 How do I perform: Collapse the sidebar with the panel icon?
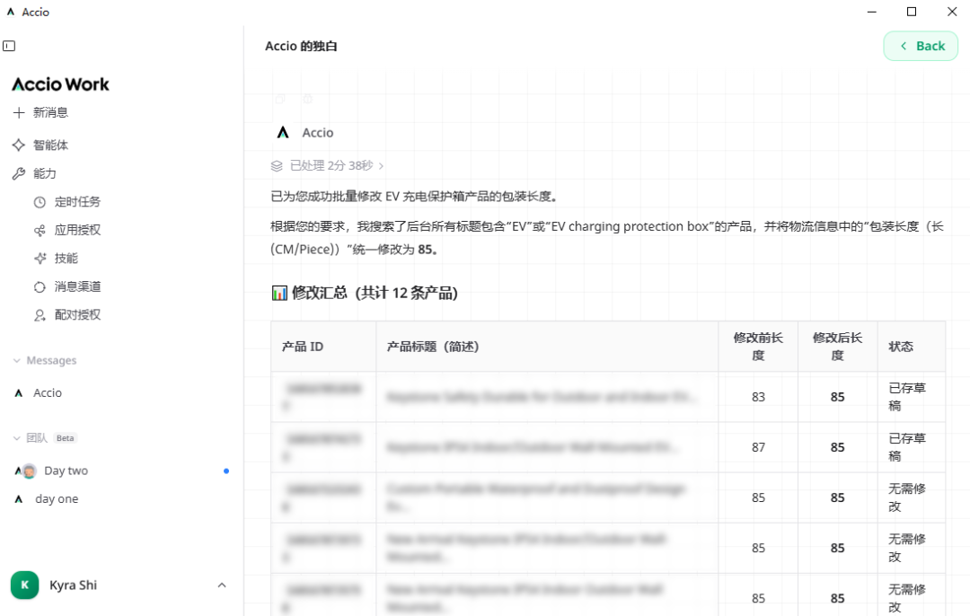(x=10, y=44)
